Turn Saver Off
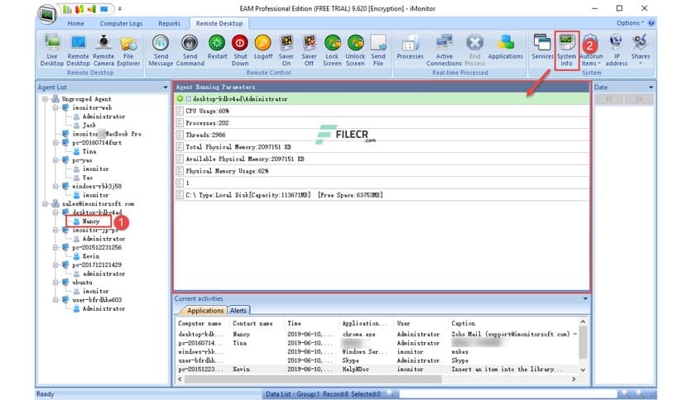 pyautogui.click(x=309, y=50)
